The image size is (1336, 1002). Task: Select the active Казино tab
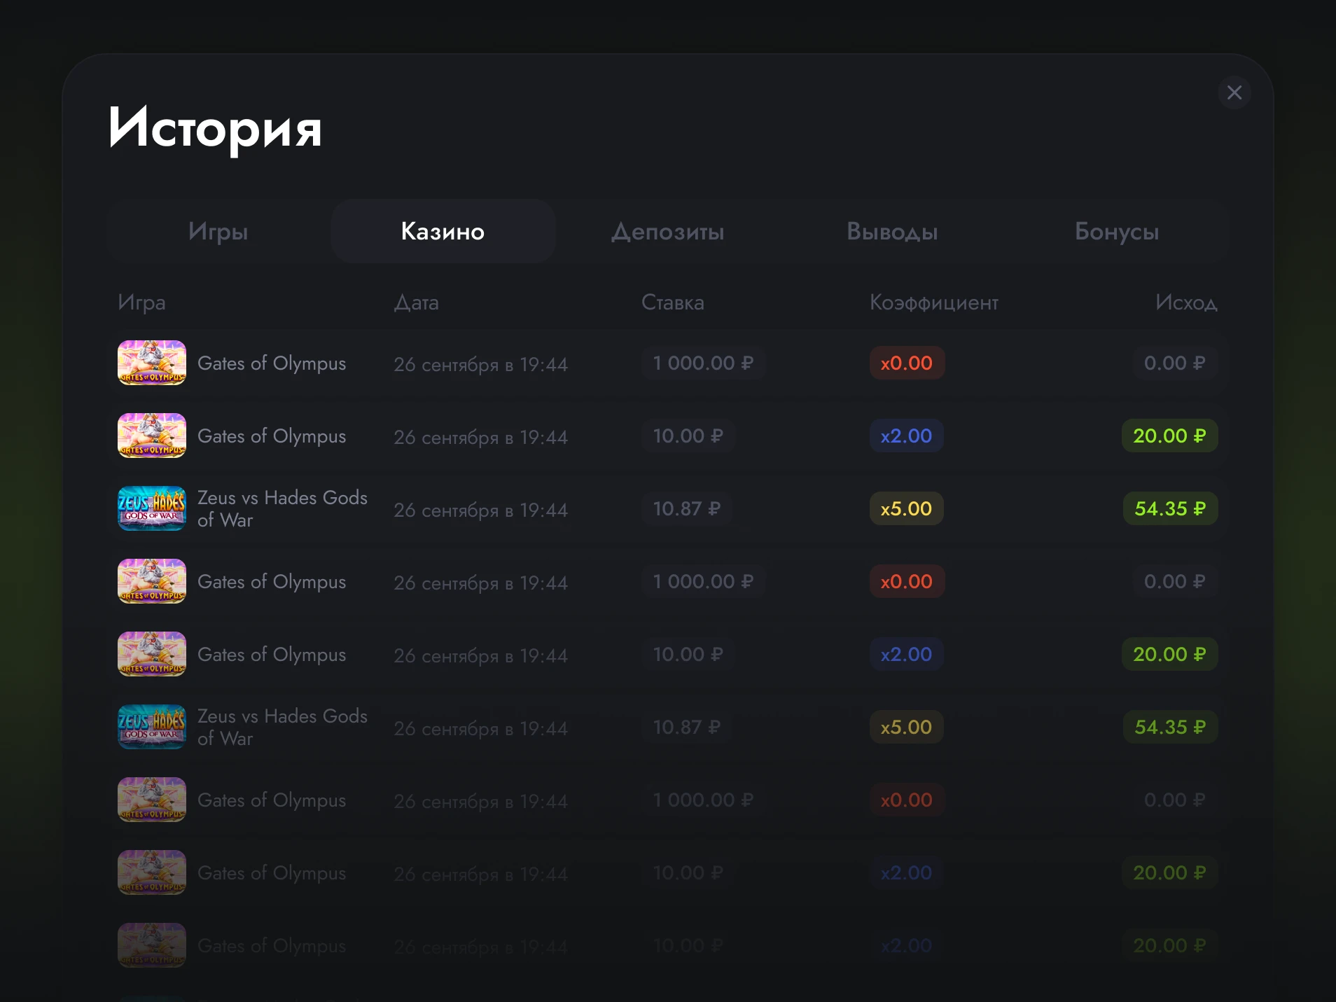point(443,231)
